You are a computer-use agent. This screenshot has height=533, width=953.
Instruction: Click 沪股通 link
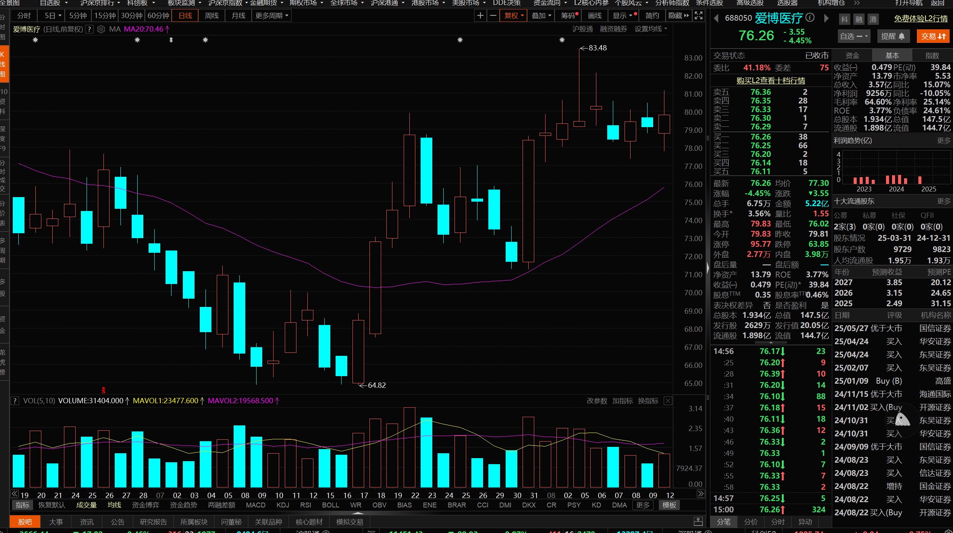coord(582,29)
